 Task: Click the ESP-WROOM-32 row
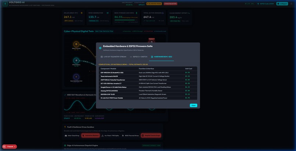[x=148, y=72]
